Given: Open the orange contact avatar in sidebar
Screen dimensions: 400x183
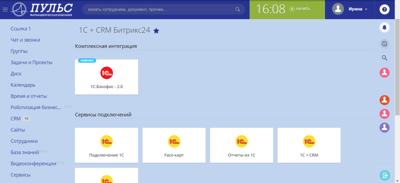Looking at the screenshot, I should (384, 100).
